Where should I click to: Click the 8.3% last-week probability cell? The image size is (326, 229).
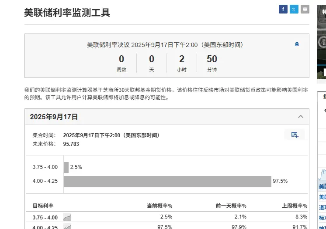[x=301, y=217]
